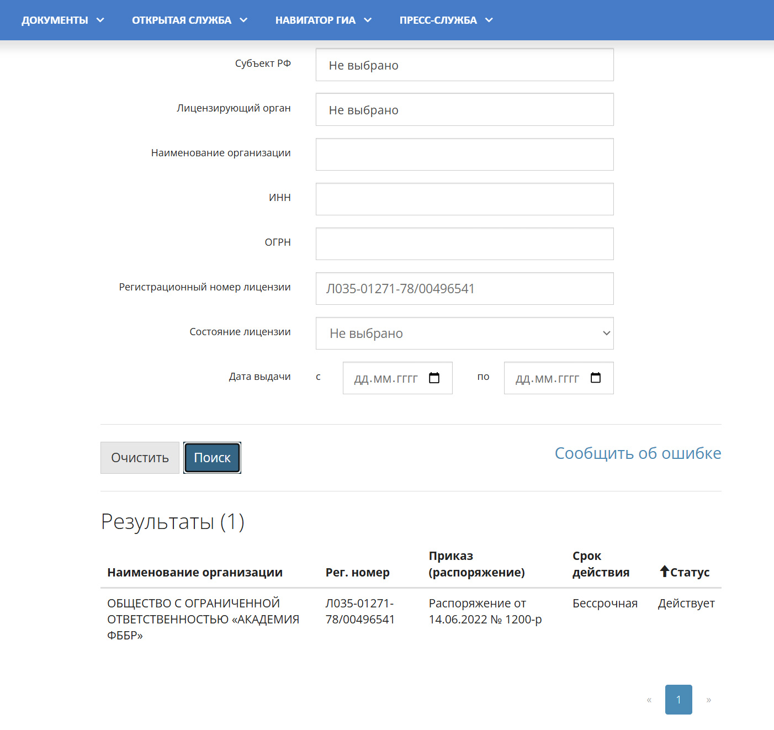Click the Очистить button
Viewport: 774px width, 730px height.
coord(140,458)
